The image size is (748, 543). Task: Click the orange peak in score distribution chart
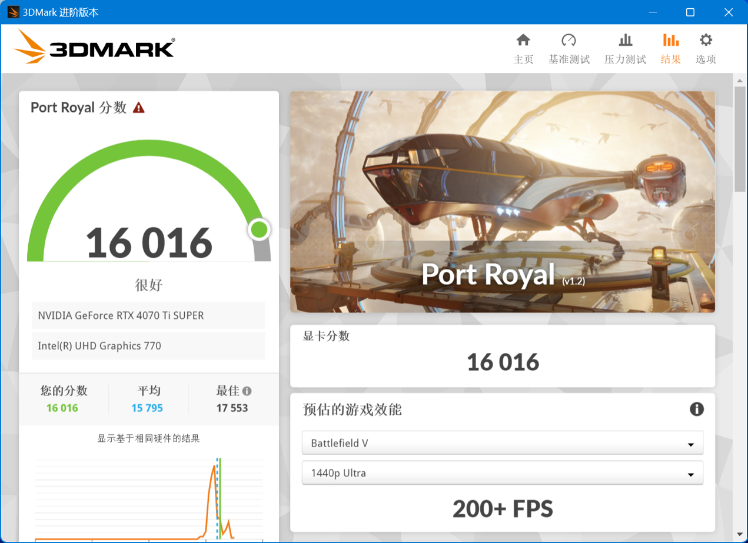(x=214, y=468)
